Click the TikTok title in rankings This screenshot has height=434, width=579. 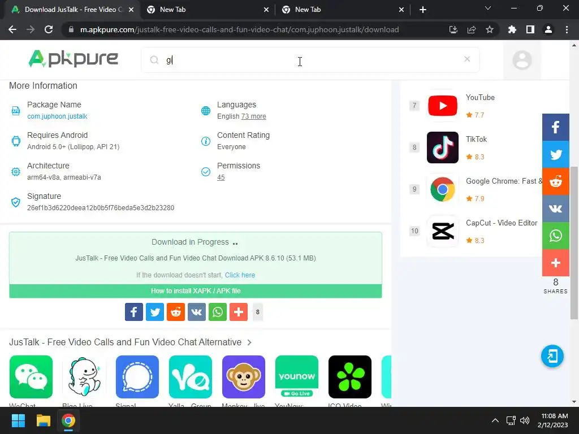476,139
